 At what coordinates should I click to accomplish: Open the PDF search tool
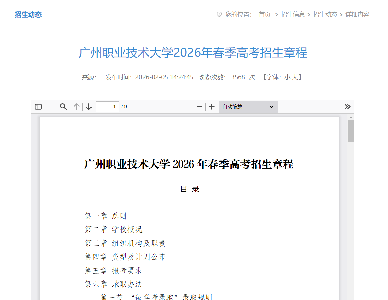point(63,106)
